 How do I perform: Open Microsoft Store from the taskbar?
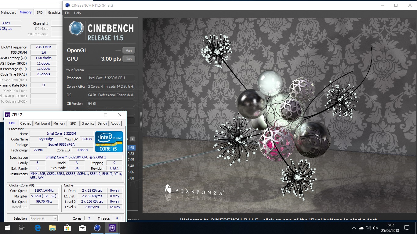[x=67, y=228]
